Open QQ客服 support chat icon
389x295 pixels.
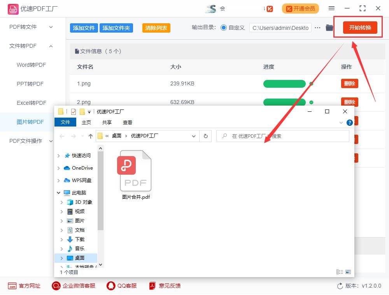tap(110, 286)
